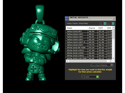Sort by the Metal column header
Image resolution: width=125 pixels, height=93 pixels.
click(77, 28)
